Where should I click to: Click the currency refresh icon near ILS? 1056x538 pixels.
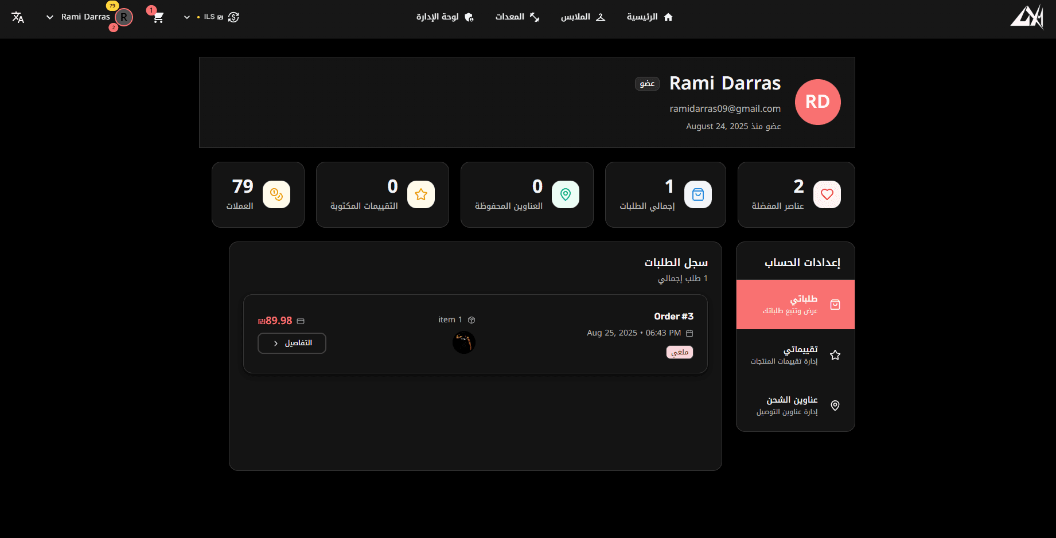coord(233,17)
